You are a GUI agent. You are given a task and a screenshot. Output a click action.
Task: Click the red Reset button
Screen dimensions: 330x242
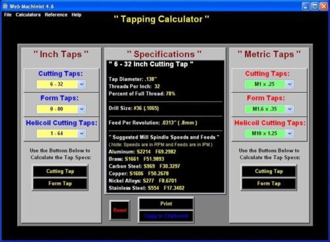tap(120, 210)
